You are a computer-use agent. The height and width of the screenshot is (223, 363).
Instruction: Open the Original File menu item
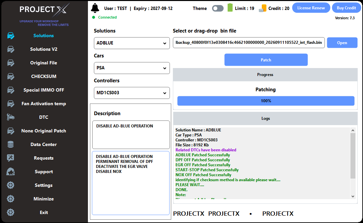coord(43,63)
